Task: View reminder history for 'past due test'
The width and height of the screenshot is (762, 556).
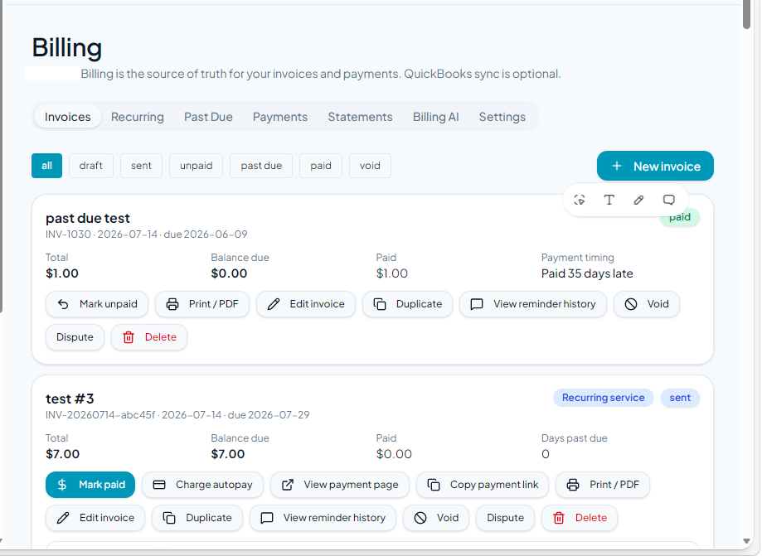Action: (x=532, y=304)
